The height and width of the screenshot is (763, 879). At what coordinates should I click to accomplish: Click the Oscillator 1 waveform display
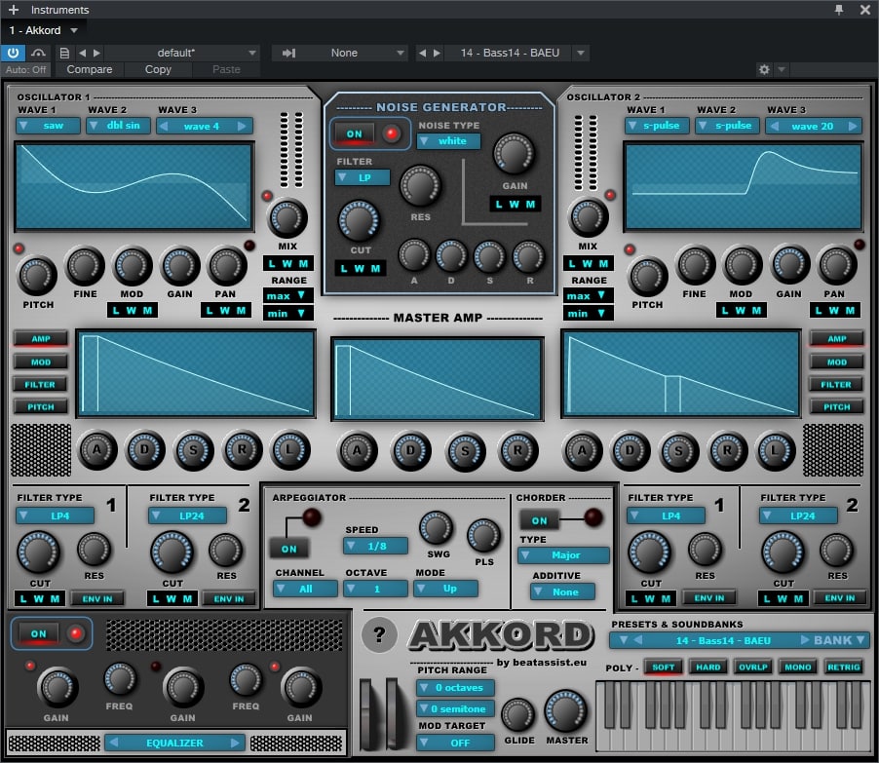coord(134,186)
